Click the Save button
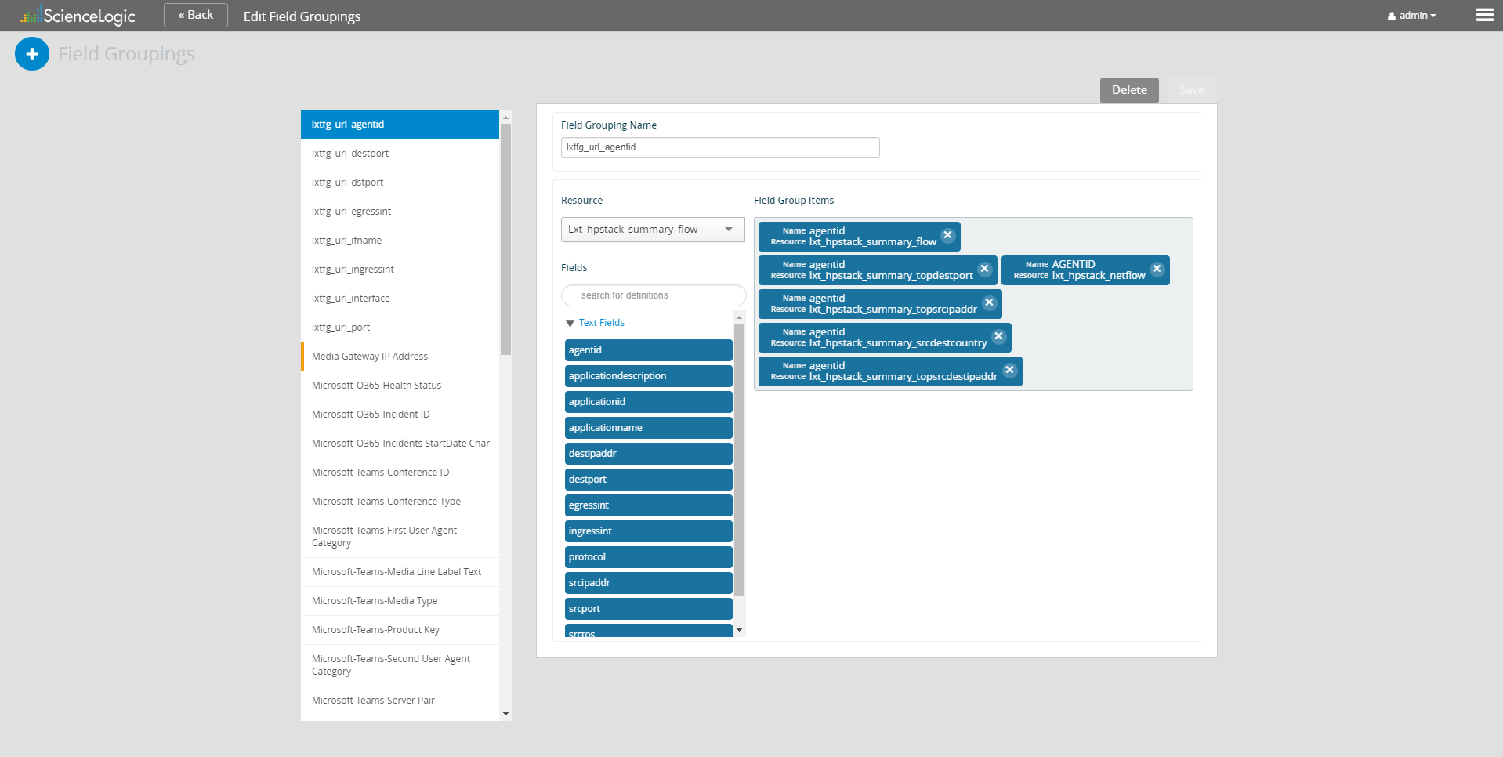Image resolution: width=1503 pixels, height=757 pixels. 1191,90
